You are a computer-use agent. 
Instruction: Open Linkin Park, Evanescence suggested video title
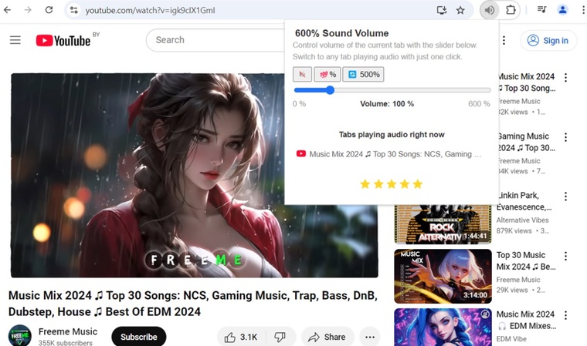pos(524,201)
